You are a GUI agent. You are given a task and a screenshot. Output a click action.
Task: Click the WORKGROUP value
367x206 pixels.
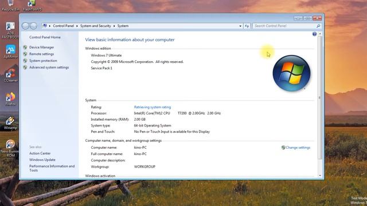145,167
